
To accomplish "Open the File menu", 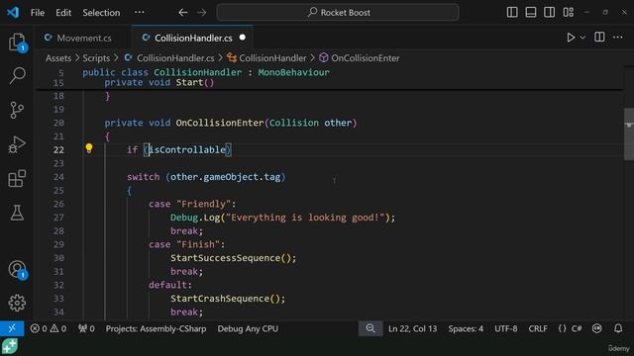I will pyautogui.click(x=38, y=13).
